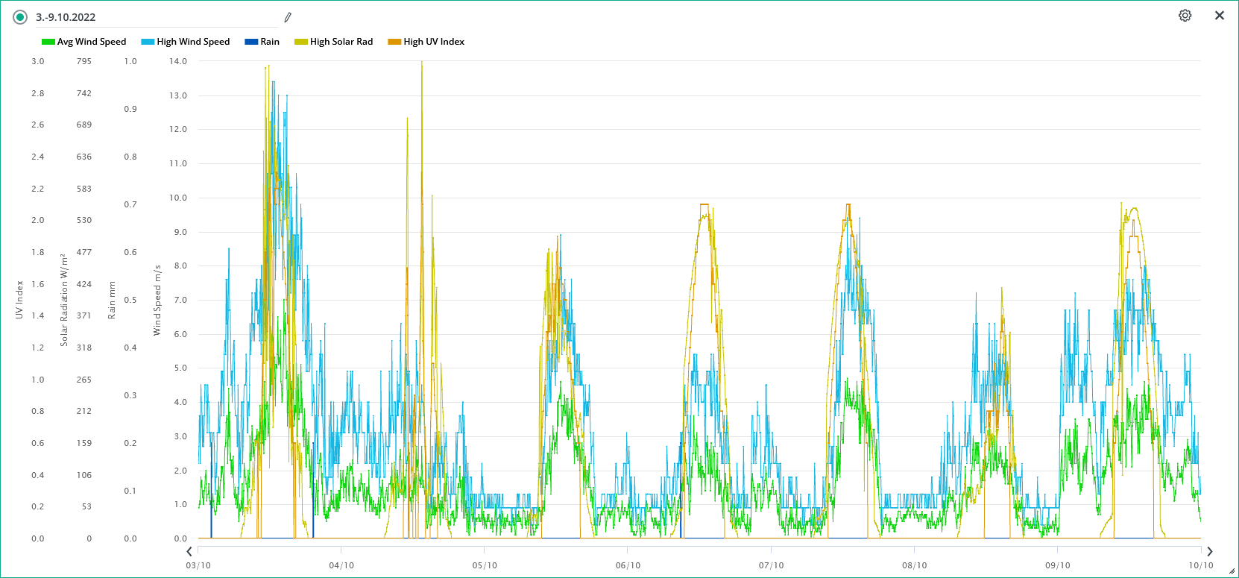Click the pencil edit title icon
Screen dimensions: 1239x578
pyautogui.click(x=288, y=17)
